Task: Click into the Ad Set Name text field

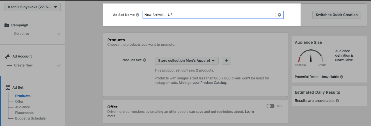Action: tap(208, 15)
